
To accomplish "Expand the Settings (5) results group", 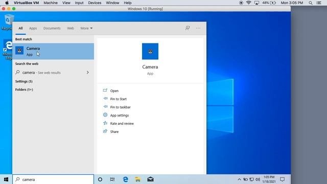I will (x=24, y=81).
